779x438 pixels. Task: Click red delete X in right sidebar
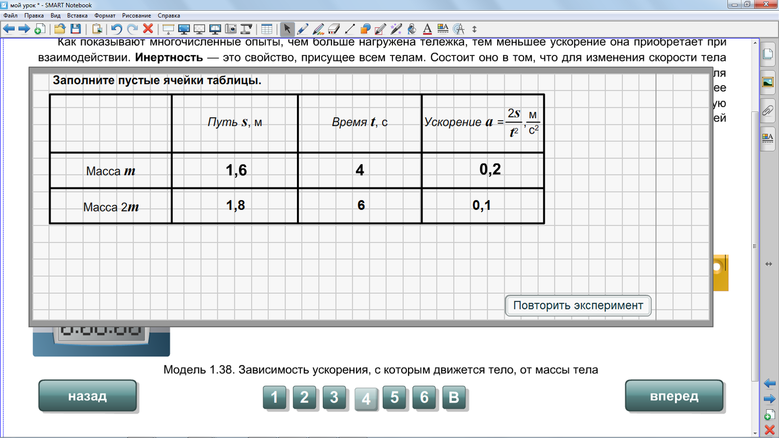click(770, 430)
